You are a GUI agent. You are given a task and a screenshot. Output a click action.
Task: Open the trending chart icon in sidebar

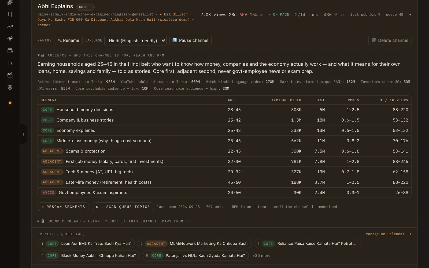pos(10,26)
